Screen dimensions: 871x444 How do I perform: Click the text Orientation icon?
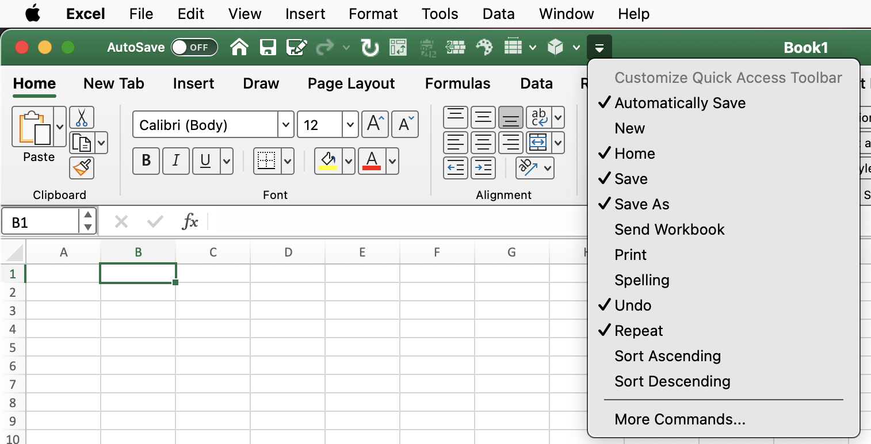pyautogui.click(x=528, y=168)
